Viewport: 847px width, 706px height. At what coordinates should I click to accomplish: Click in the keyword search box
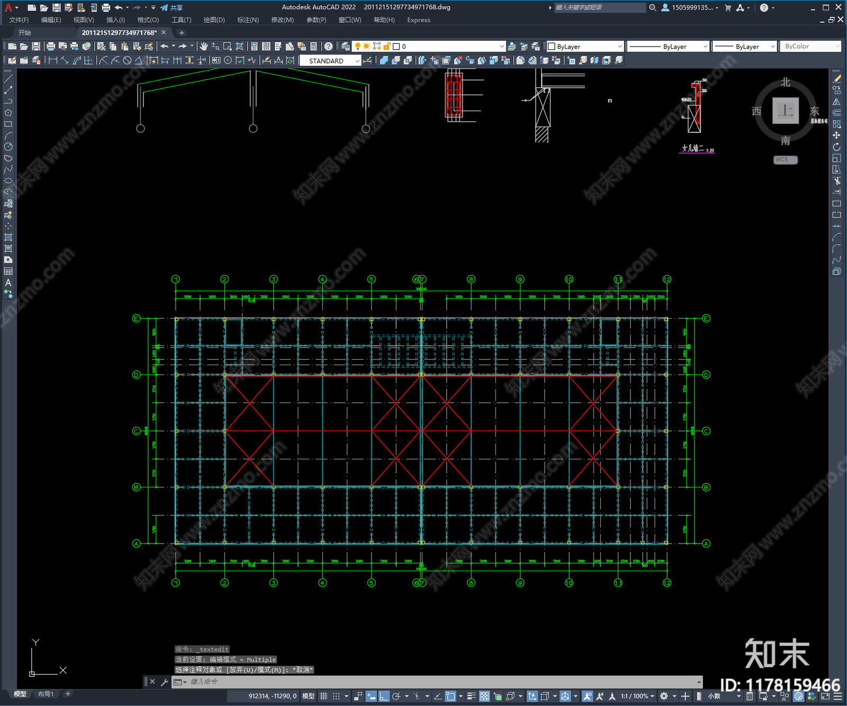[x=599, y=7]
